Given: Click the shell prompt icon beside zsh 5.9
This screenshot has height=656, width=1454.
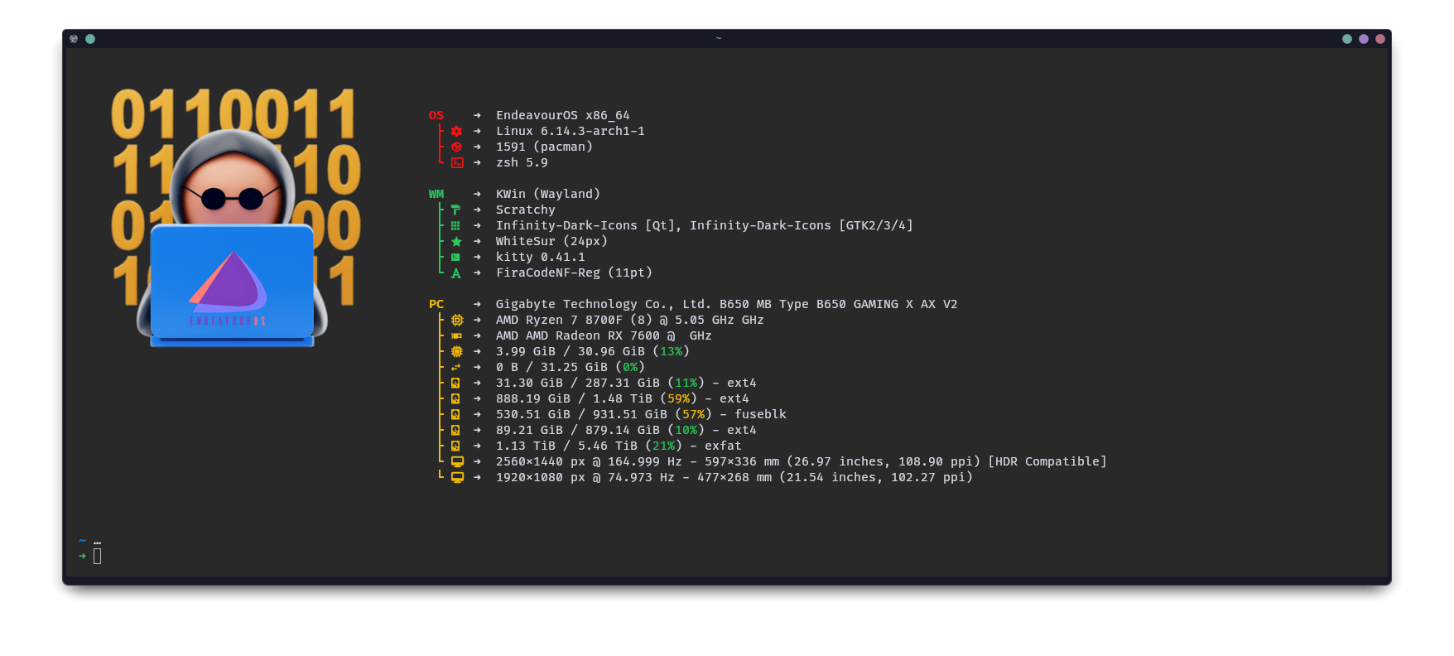Looking at the screenshot, I should coord(457,162).
